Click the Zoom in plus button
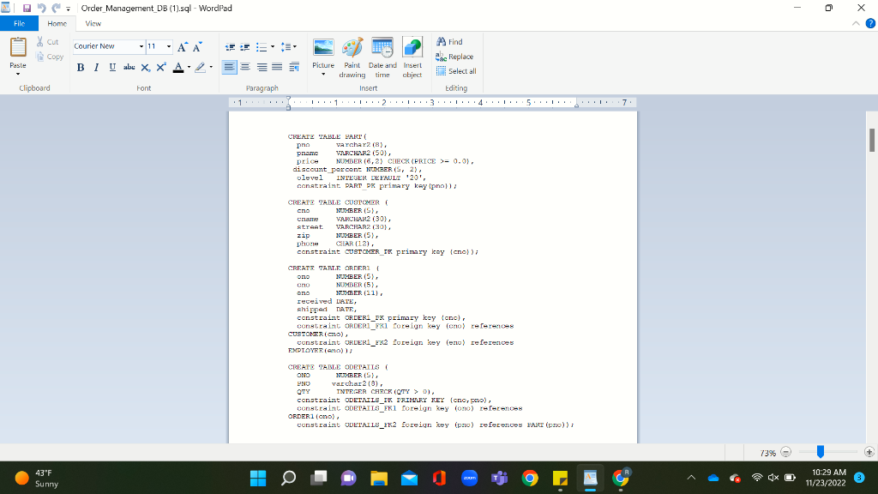 point(869,452)
